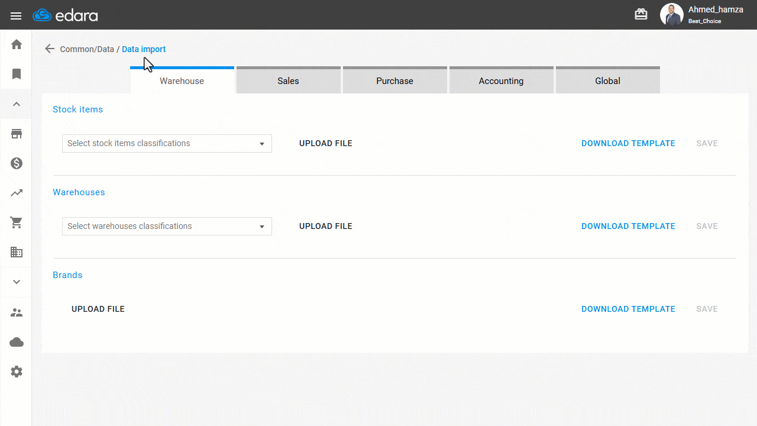The image size is (757, 426).
Task: Switch to the Purchase tab
Action: (x=395, y=80)
